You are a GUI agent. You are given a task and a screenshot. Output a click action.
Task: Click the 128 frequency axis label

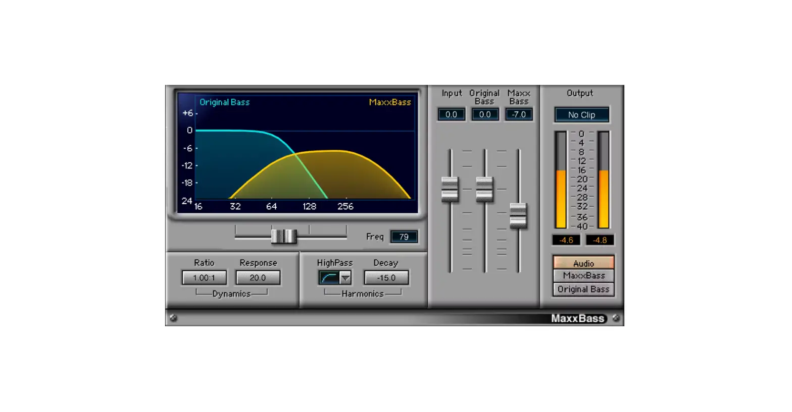point(309,206)
